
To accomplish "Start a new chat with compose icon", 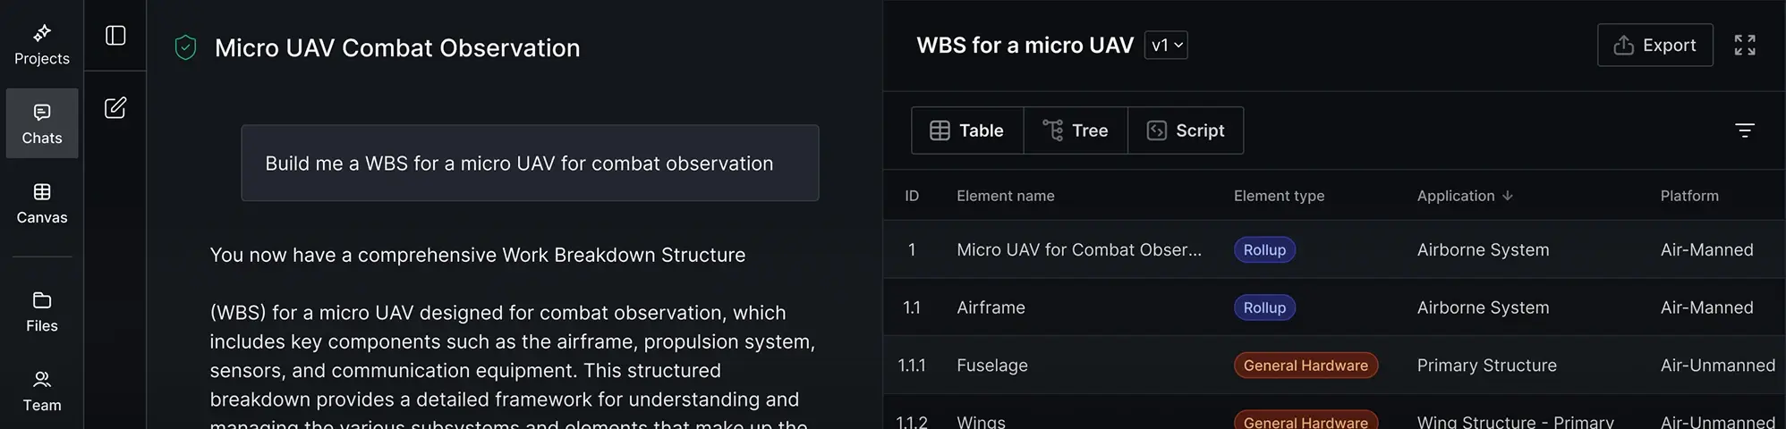I will click(115, 108).
